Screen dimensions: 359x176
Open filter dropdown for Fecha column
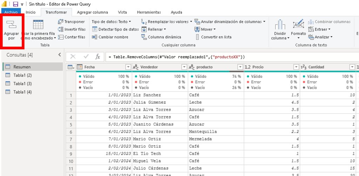(128, 67)
